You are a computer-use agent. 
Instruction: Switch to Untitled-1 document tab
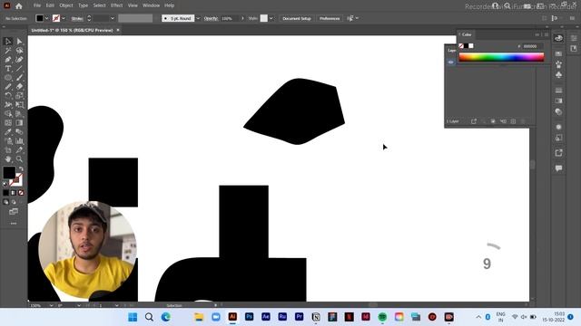72,30
